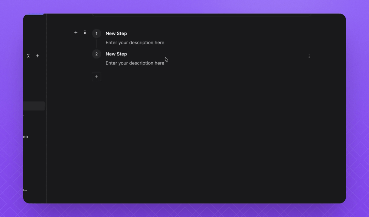
Task: Edit the first step's "New Step" title
Action: tap(116, 33)
